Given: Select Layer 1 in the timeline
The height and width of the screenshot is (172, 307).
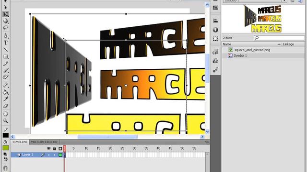Looking at the screenshot, I should [27, 155].
